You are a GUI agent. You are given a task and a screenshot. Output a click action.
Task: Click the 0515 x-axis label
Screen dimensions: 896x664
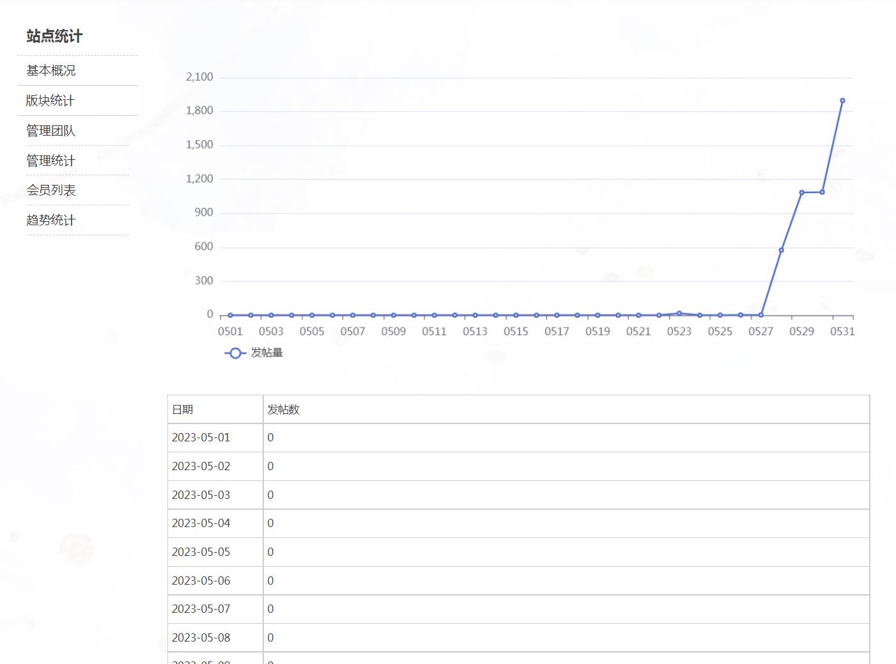coord(516,331)
